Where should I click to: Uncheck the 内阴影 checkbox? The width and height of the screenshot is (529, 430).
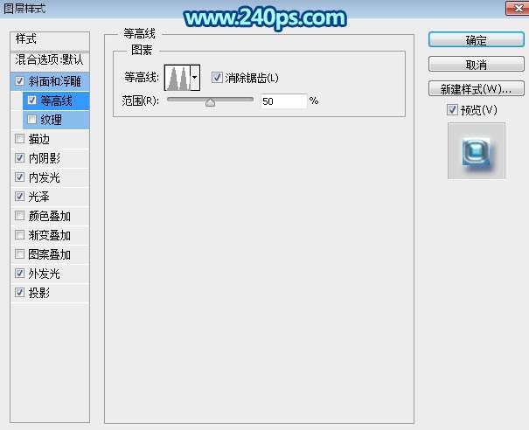point(19,158)
